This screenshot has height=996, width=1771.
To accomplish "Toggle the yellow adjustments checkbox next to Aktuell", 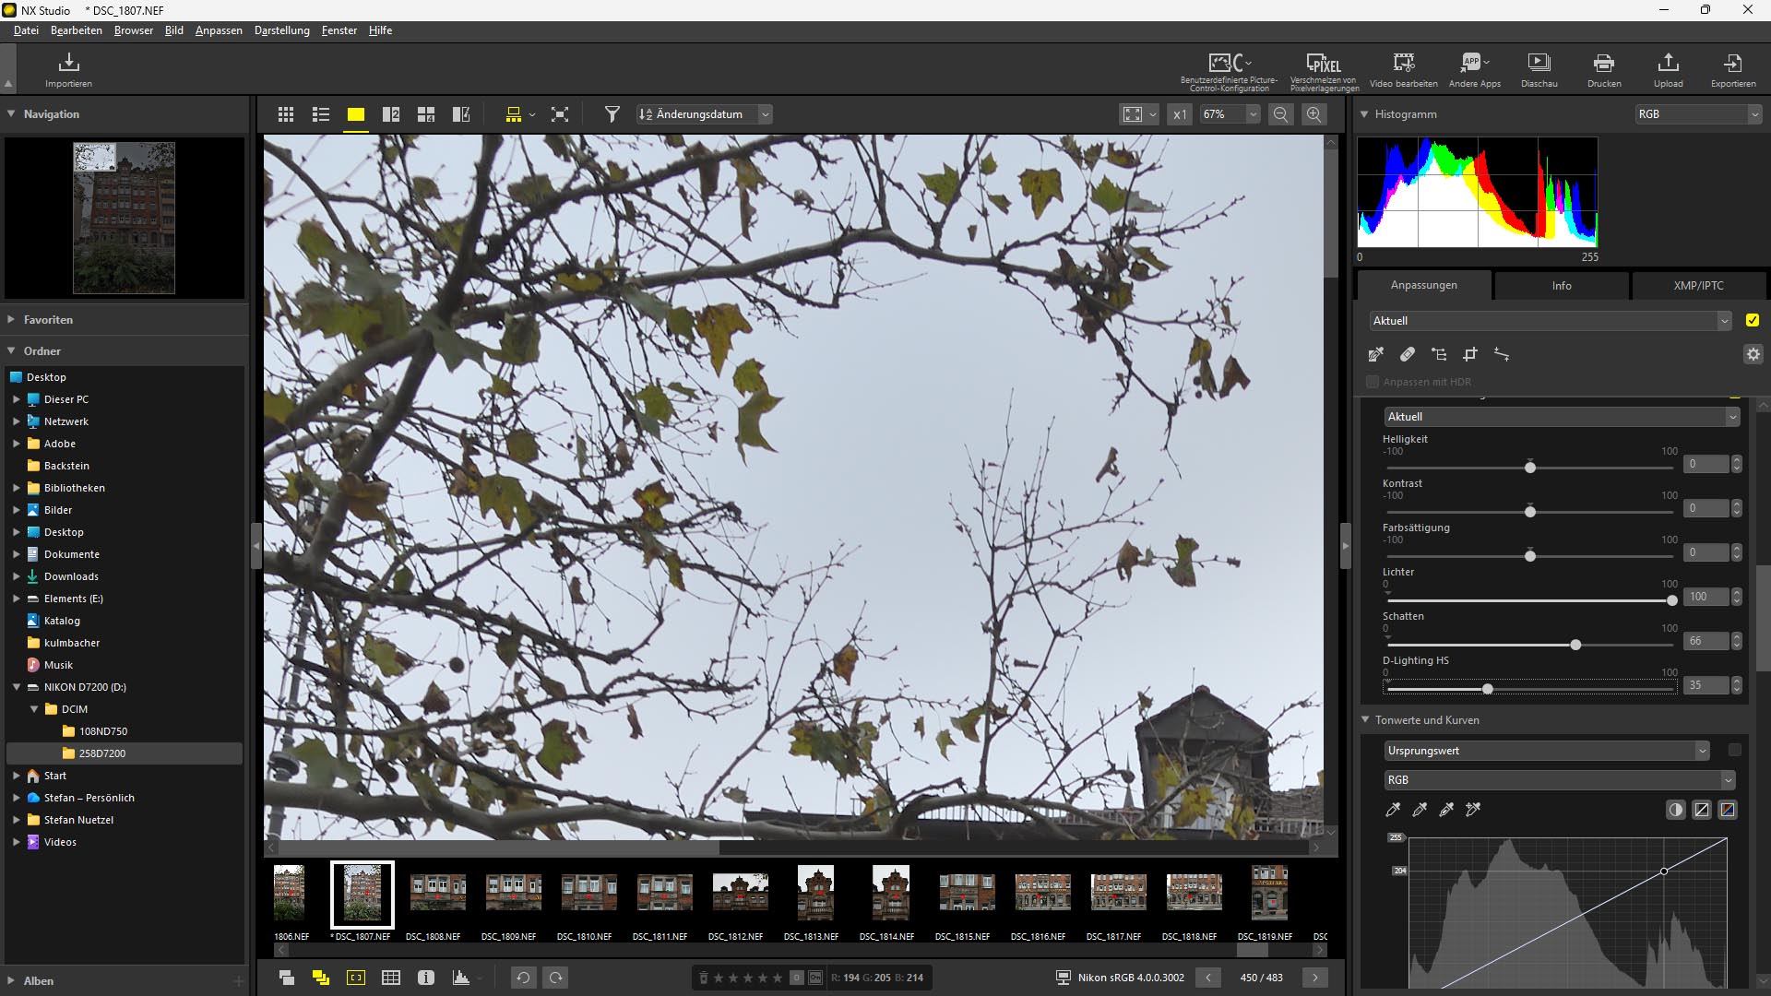I will pyautogui.click(x=1753, y=321).
